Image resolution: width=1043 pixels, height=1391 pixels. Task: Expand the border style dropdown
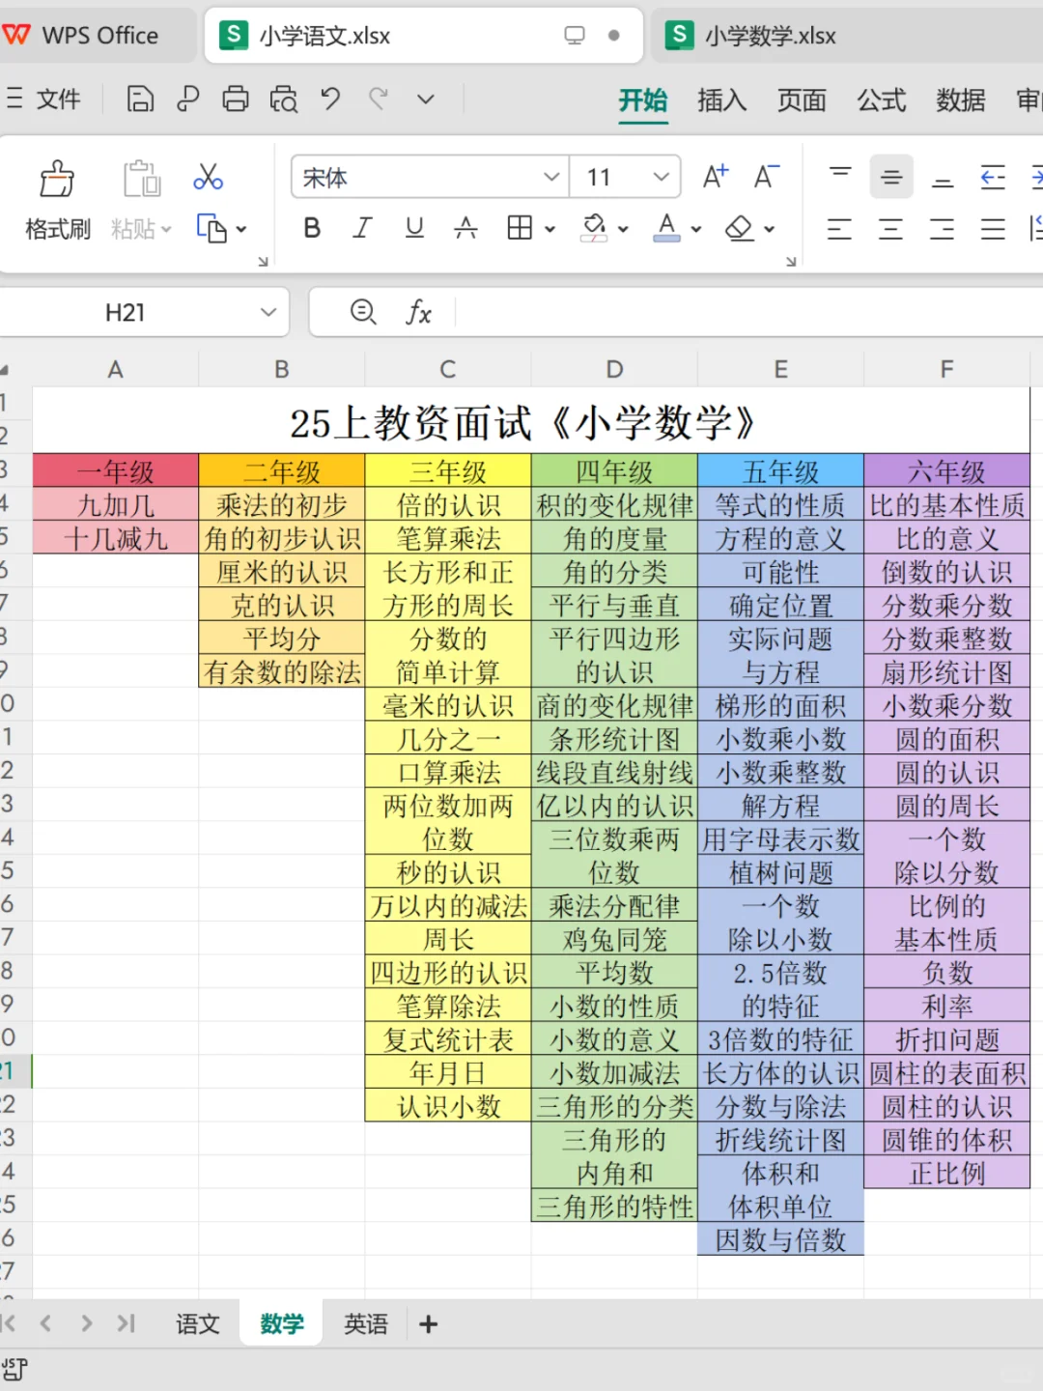coord(547,228)
